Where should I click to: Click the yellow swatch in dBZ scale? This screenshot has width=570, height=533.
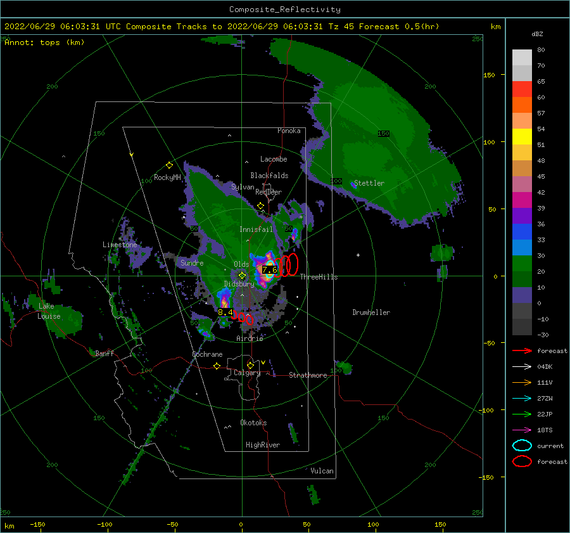pyautogui.click(x=522, y=136)
